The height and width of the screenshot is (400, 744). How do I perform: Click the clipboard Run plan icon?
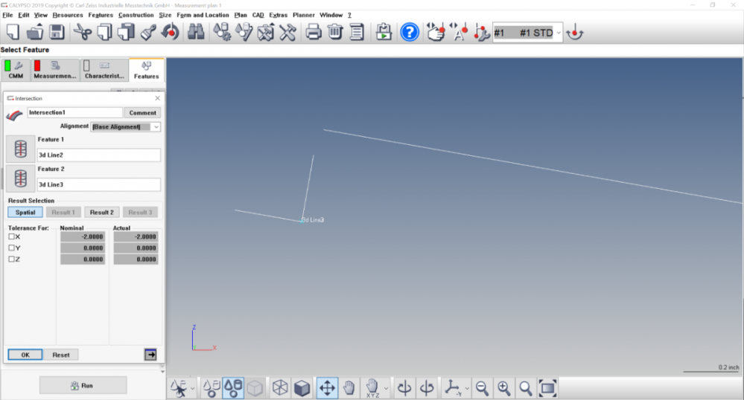coord(384,32)
